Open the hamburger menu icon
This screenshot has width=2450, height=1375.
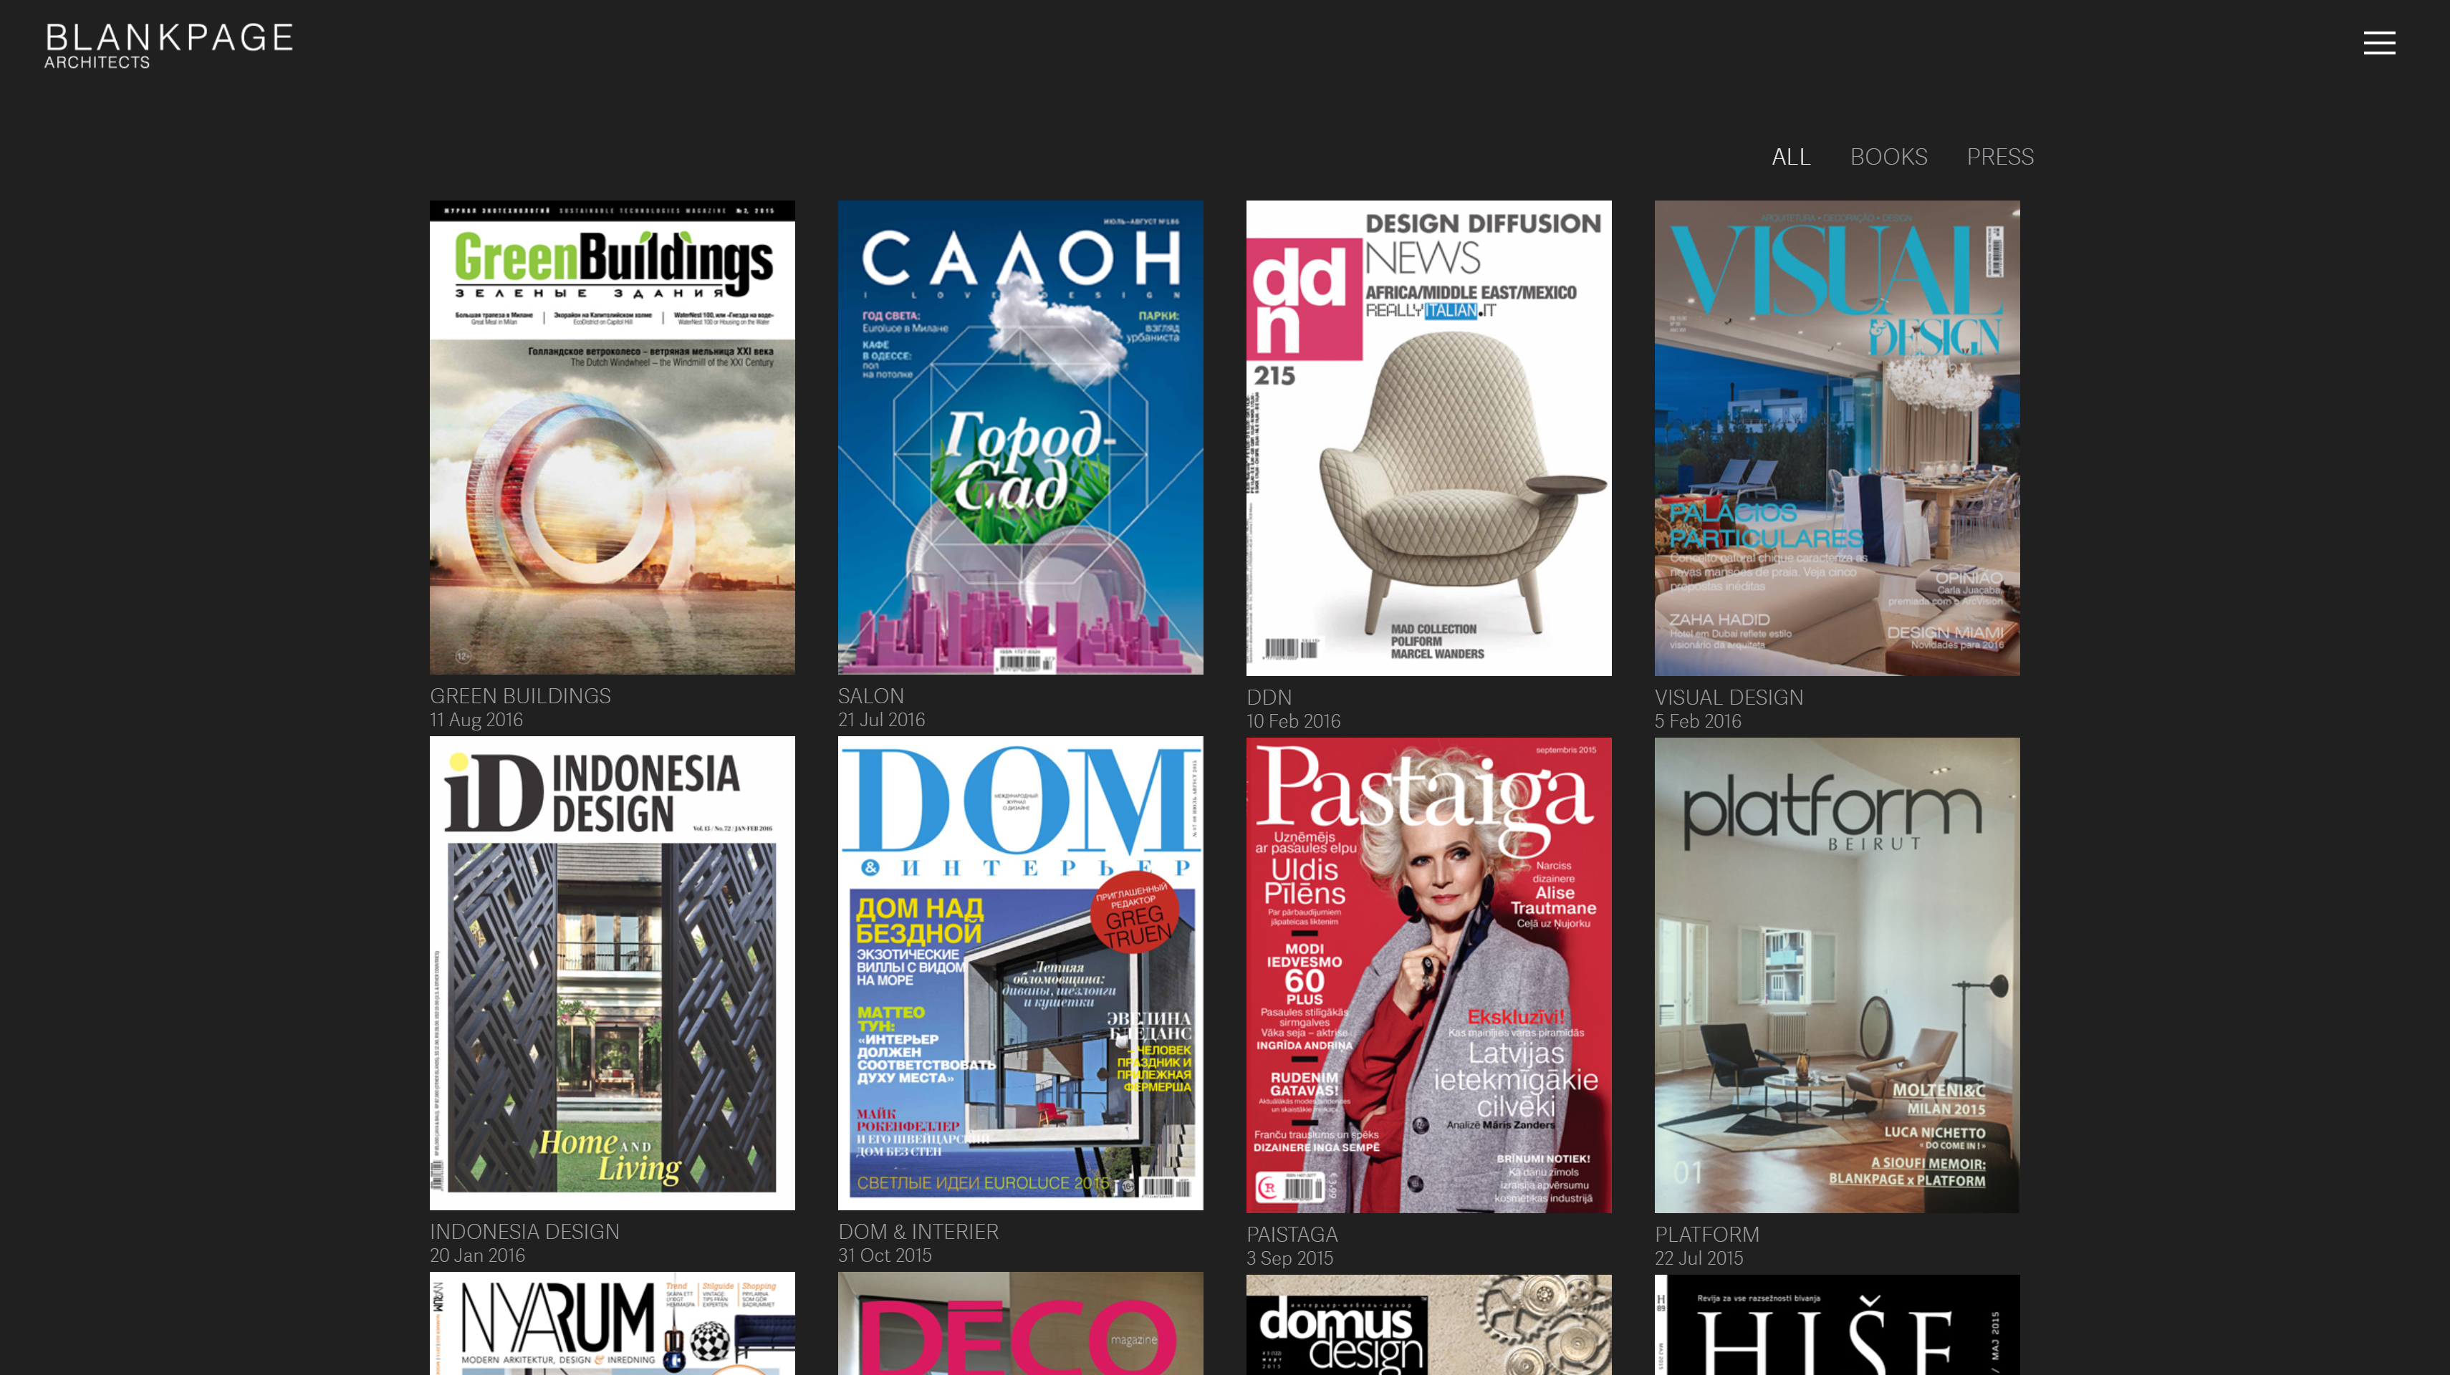2378,43
